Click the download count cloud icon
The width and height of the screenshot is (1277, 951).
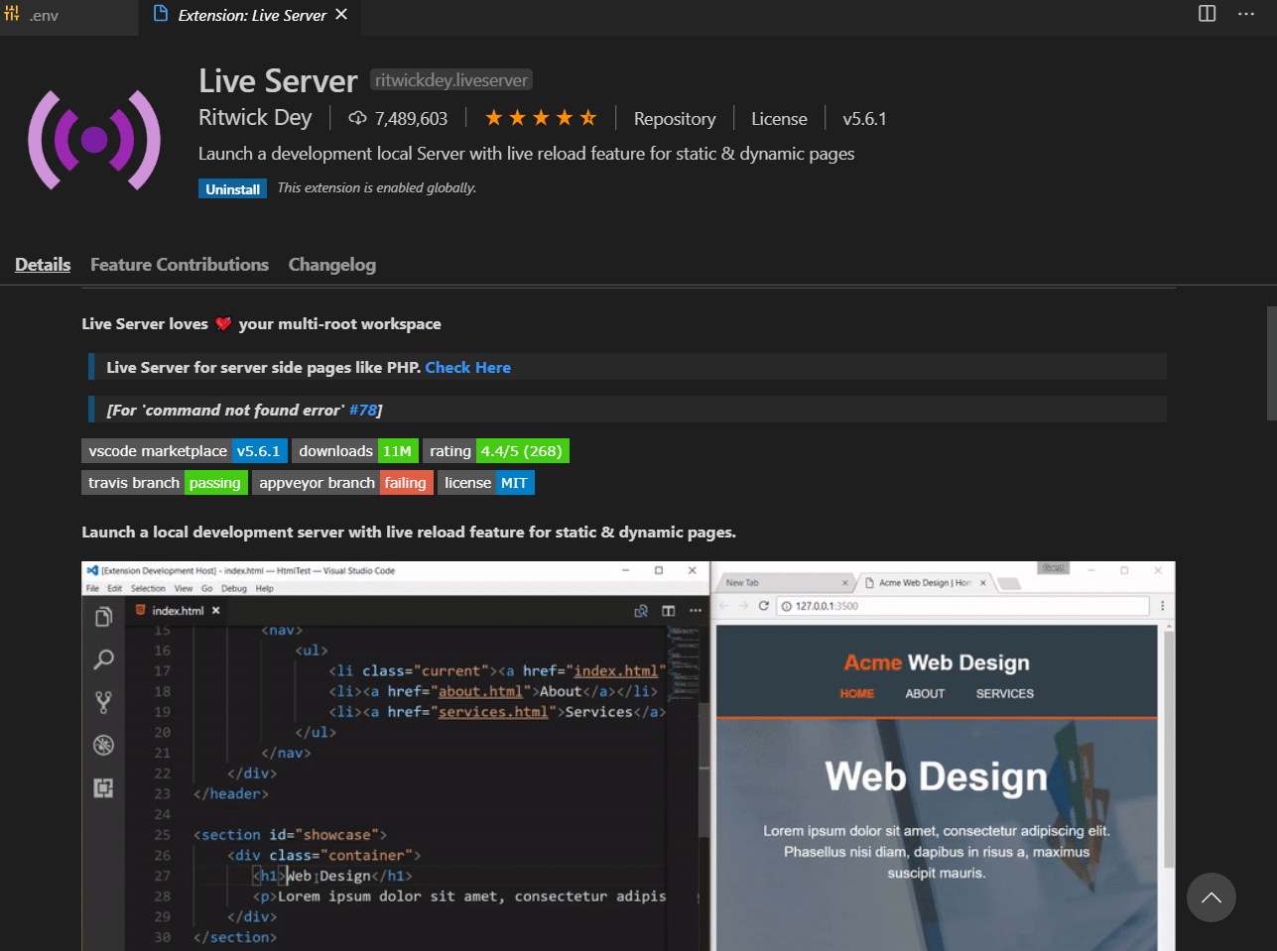(x=357, y=119)
